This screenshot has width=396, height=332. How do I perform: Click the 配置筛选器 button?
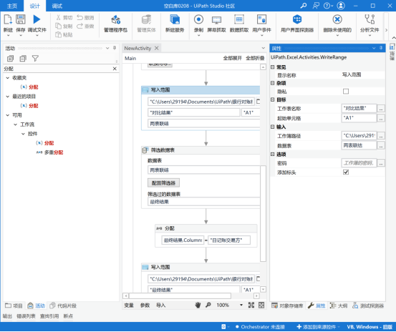[x=163, y=183]
